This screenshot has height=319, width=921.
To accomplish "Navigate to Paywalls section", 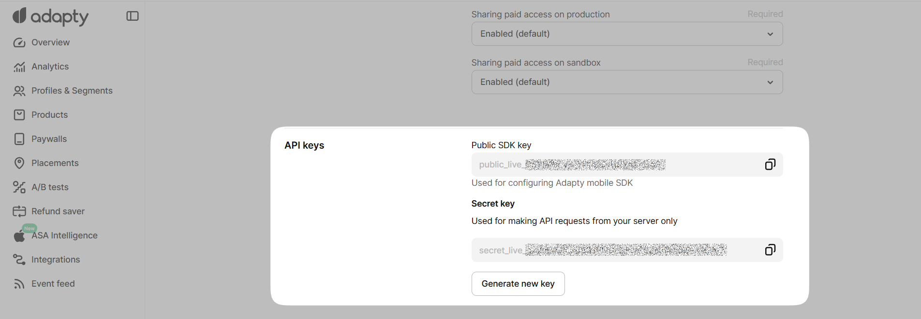I will pos(49,139).
